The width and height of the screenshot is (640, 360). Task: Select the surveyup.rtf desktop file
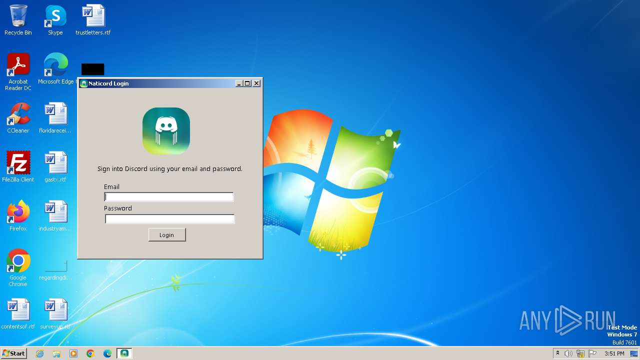coord(55,314)
